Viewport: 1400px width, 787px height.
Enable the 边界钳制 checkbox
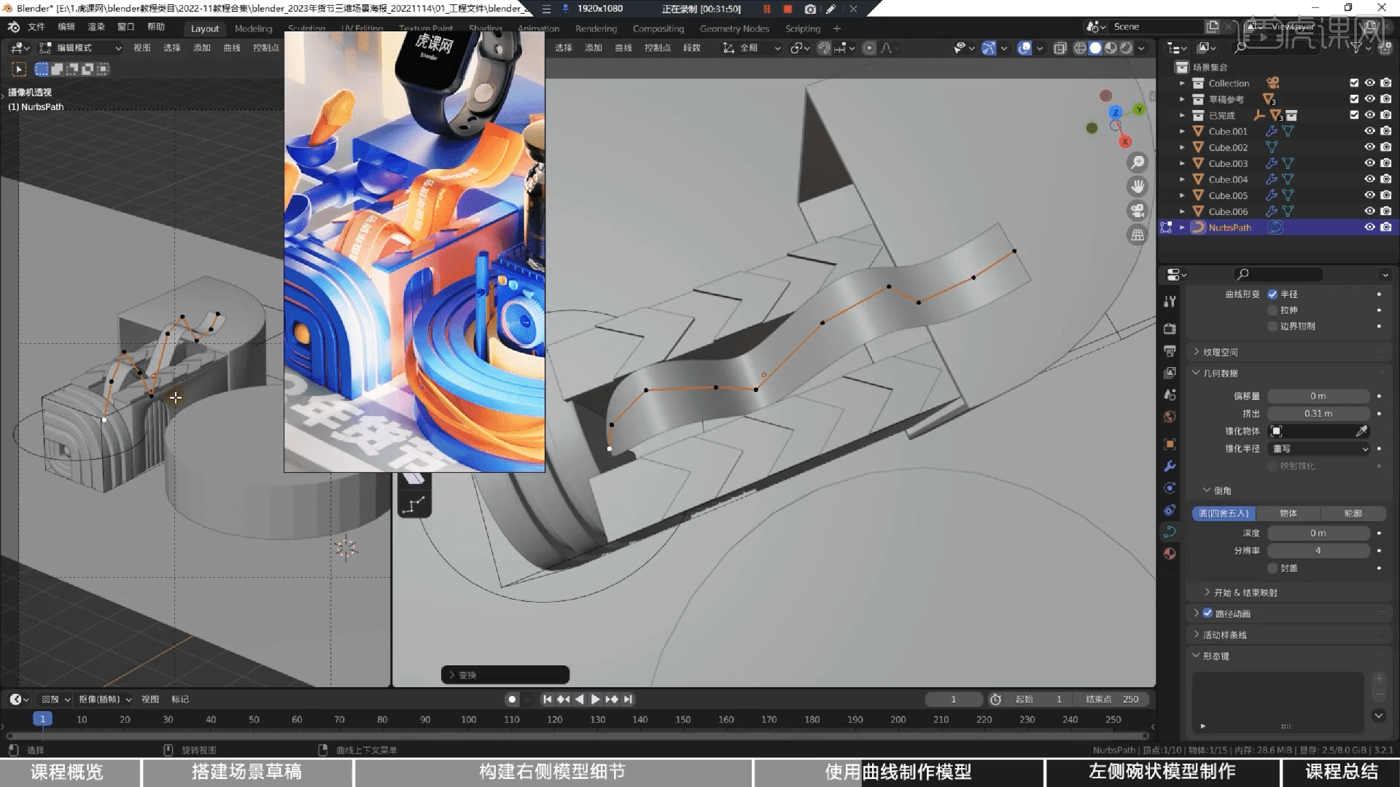coord(1272,326)
